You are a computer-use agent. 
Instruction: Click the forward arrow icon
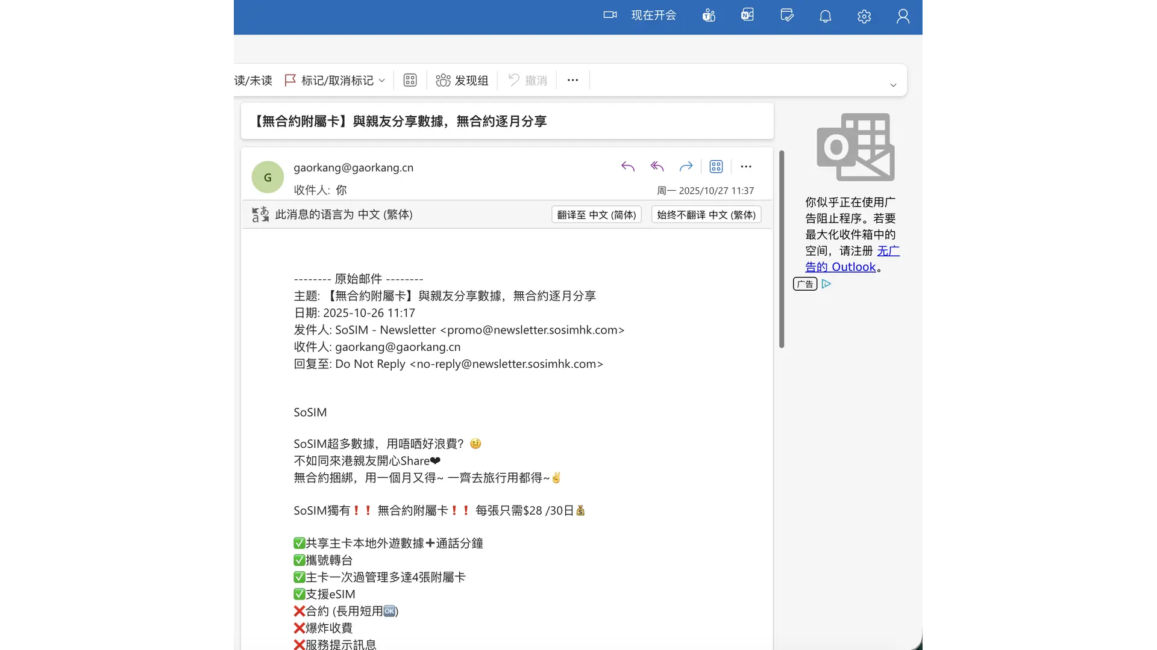coord(686,167)
